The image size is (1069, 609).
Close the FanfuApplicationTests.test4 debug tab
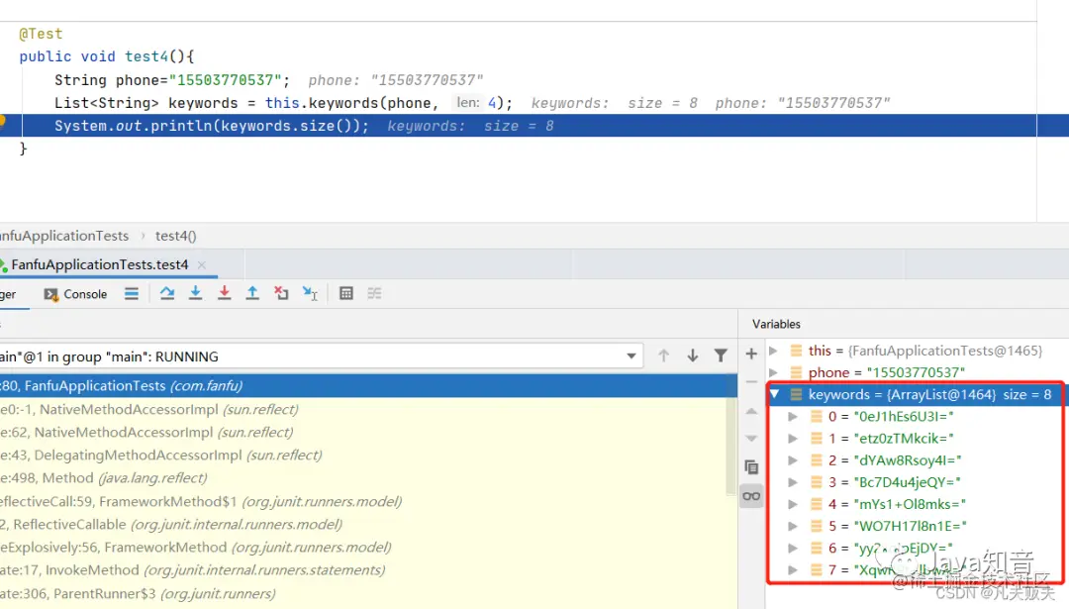click(202, 264)
